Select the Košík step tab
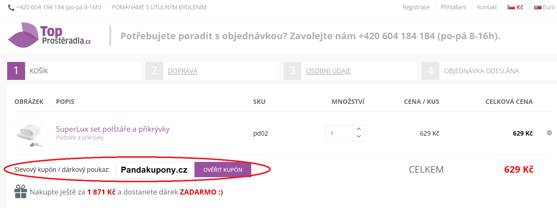The height and width of the screenshot is (208, 557). pos(39,71)
